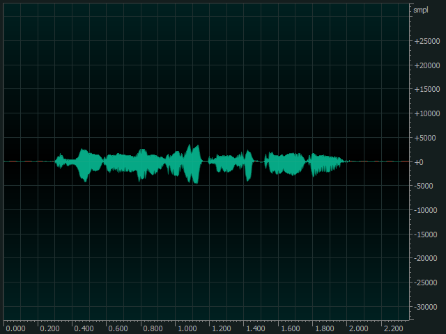Click the +20000 amplitude scale label
Image resolution: width=446 pixels, height=334 pixels.
pyautogui.click(x=427, y=65)
